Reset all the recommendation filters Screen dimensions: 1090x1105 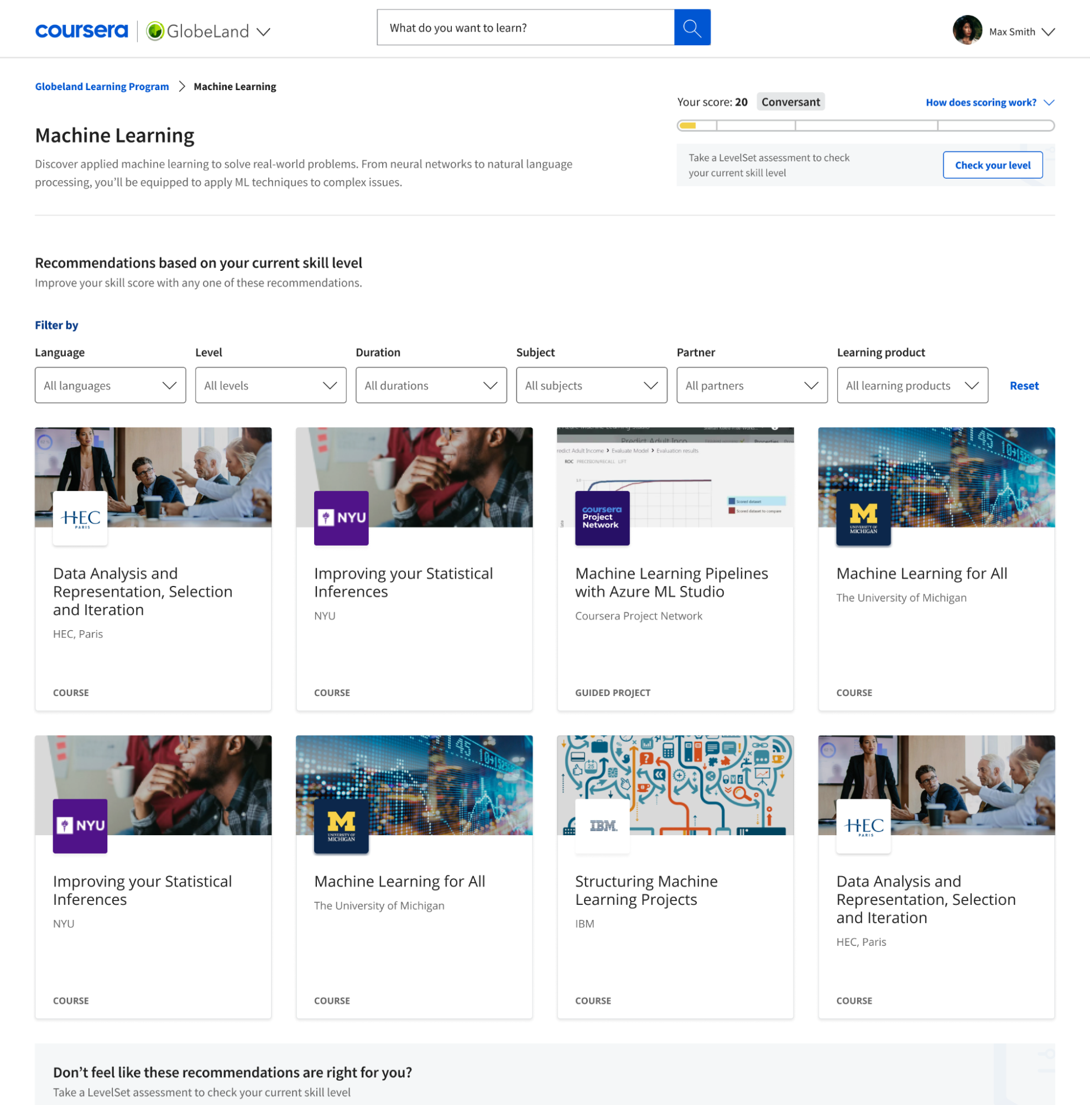(1024, 385)
